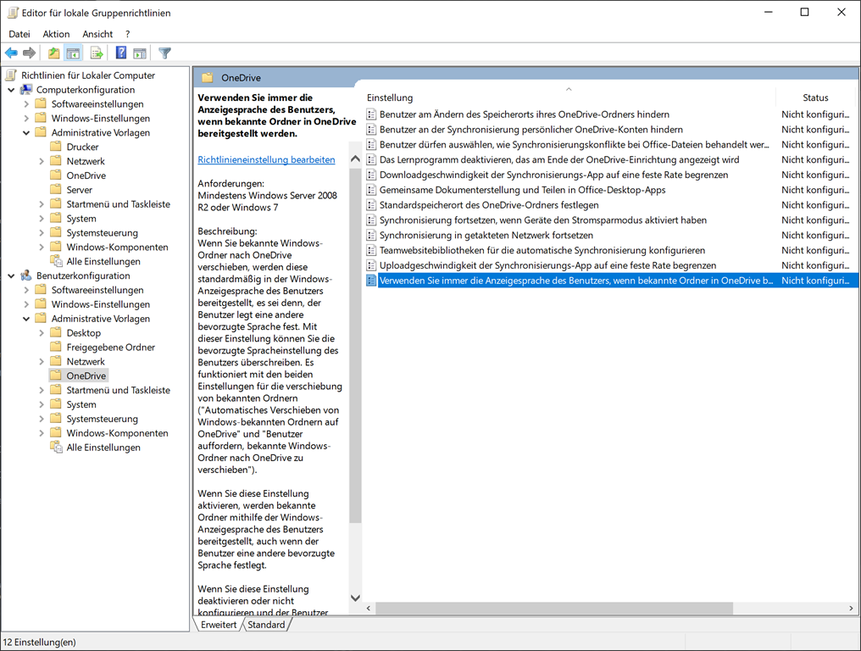Click the filter funnel icon
The image size is (861, 651).
(165, 53)
